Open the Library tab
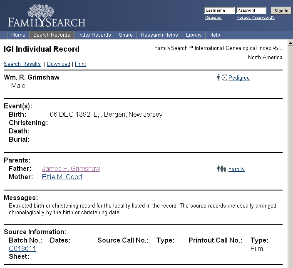This screenshot has height=268, width=293. 194,35
